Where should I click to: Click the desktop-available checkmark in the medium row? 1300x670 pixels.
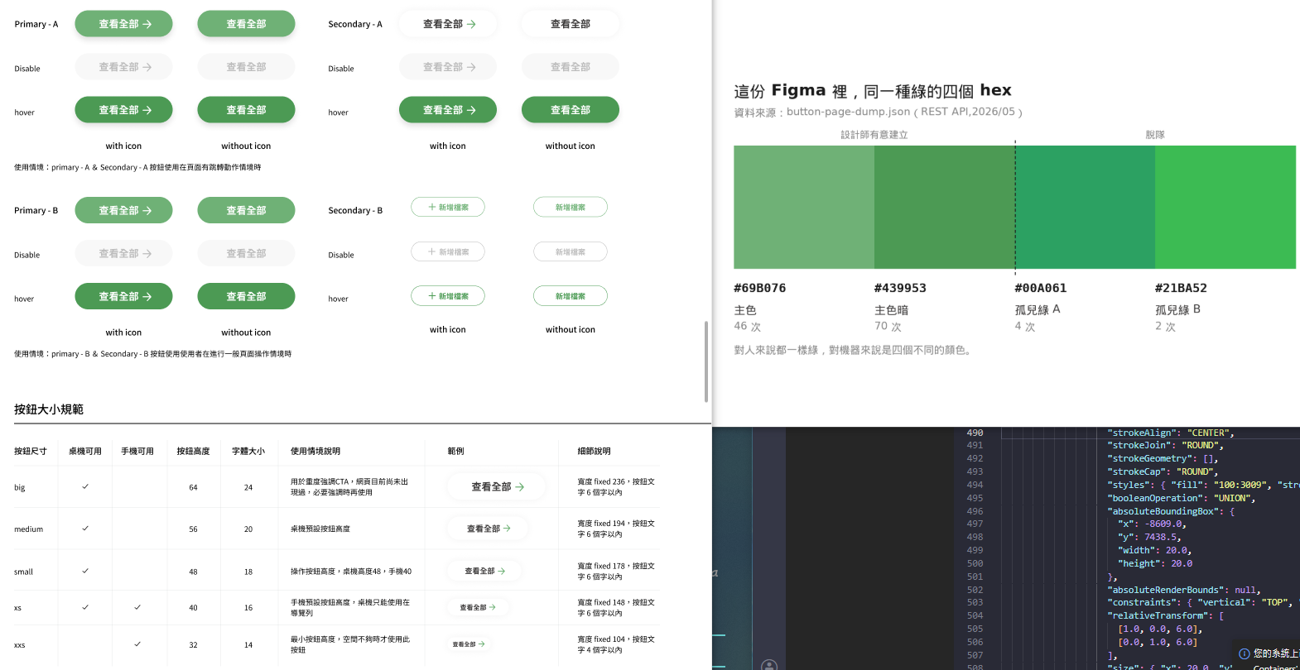tap(85, 528)
